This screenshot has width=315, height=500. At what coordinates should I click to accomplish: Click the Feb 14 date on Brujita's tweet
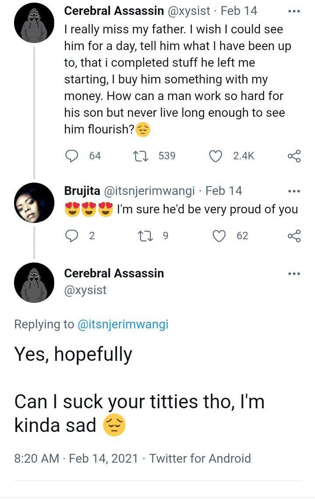click(224, 191)
